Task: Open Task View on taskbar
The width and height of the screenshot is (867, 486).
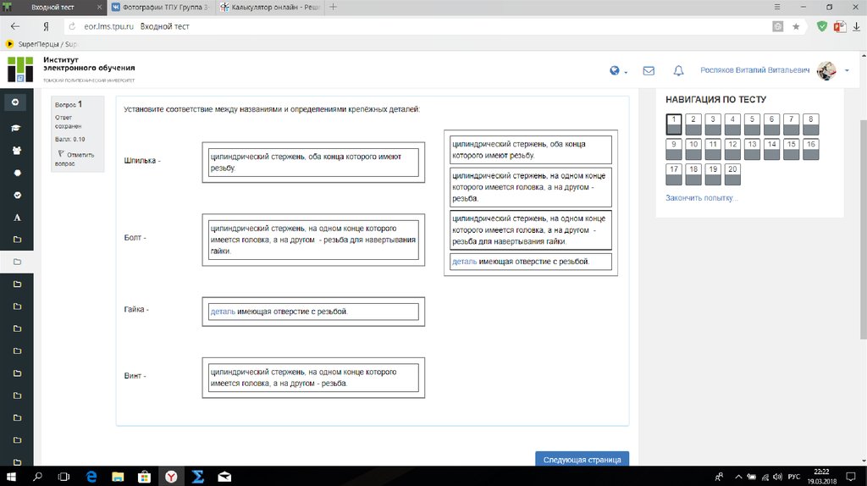Action: click(x=64, y=477)
